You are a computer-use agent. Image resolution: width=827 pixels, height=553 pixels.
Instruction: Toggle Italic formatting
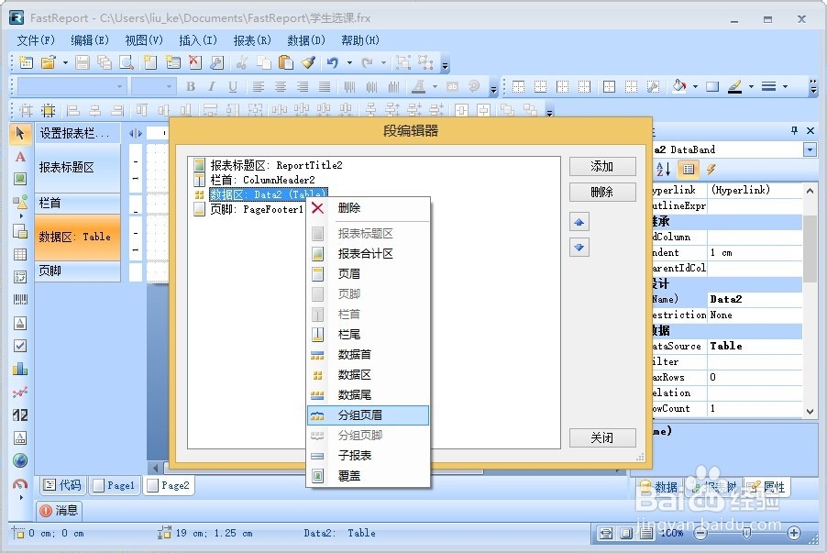coord(212,86)
